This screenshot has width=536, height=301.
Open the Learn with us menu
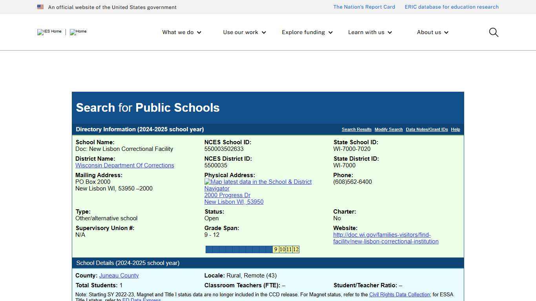click(x=369, y=32)
